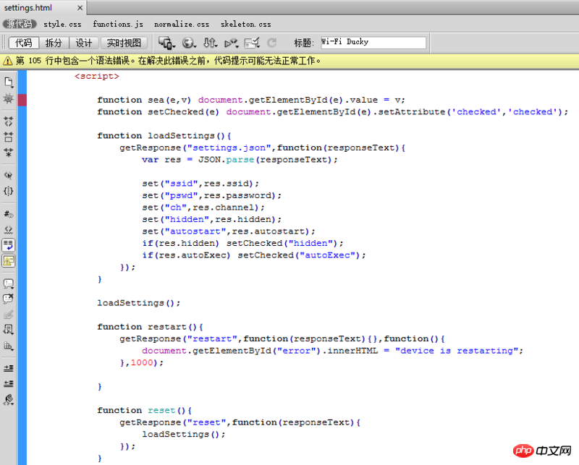Select the parent tag
Image resolution: width=579 pixels, height=465 pixels.
pos(8,175)
